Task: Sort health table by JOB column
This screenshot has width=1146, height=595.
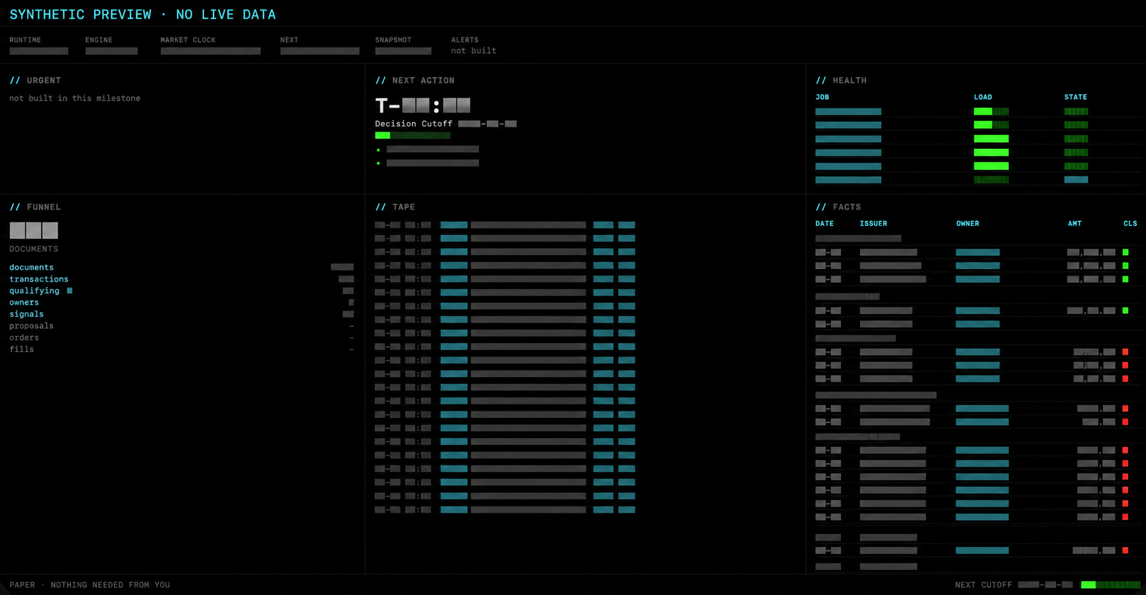Action: tap(822, 97)
